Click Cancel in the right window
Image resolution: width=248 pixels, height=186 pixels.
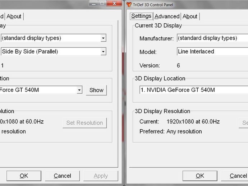pyautogui.click(x=235, y=176)
